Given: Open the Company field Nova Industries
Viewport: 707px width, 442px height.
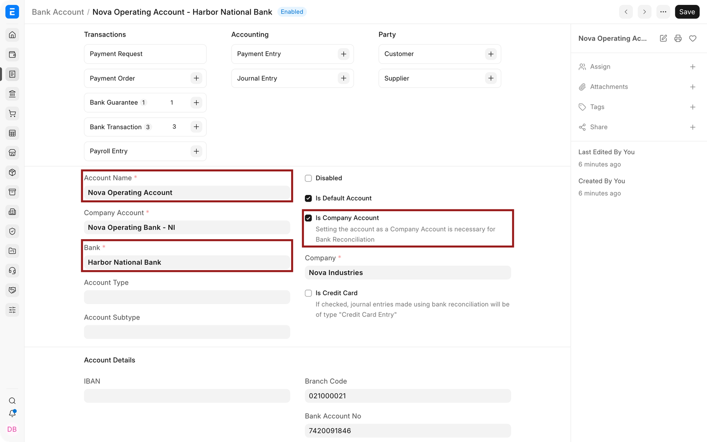Looking at the screenshot, I should (408, 273).
